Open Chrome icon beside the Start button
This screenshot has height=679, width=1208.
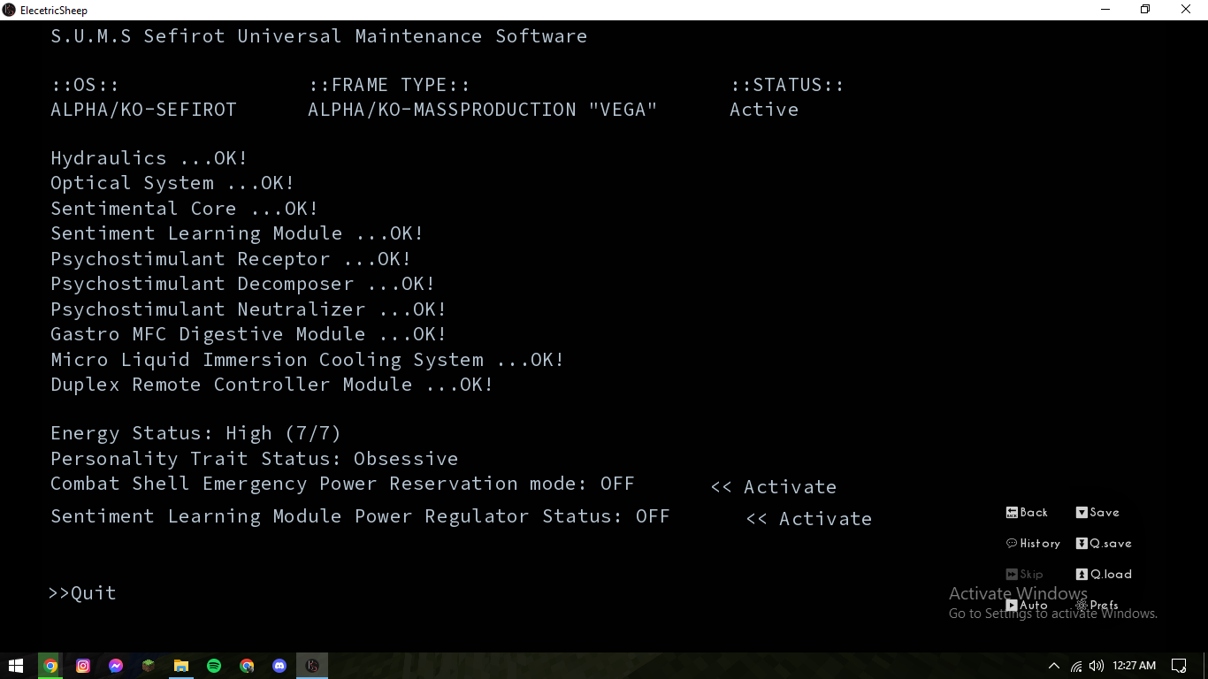(x=50, y=666)
